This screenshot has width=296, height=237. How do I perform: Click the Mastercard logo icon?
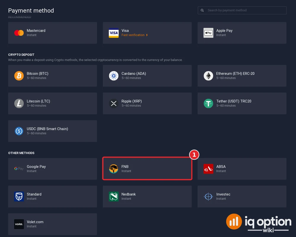click(x=19, y=33)
